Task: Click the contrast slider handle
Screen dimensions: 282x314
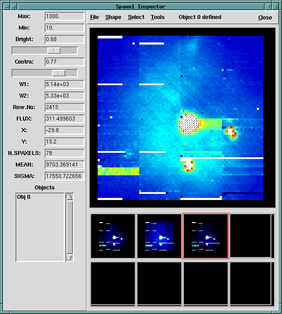Action: click(59, 73)
